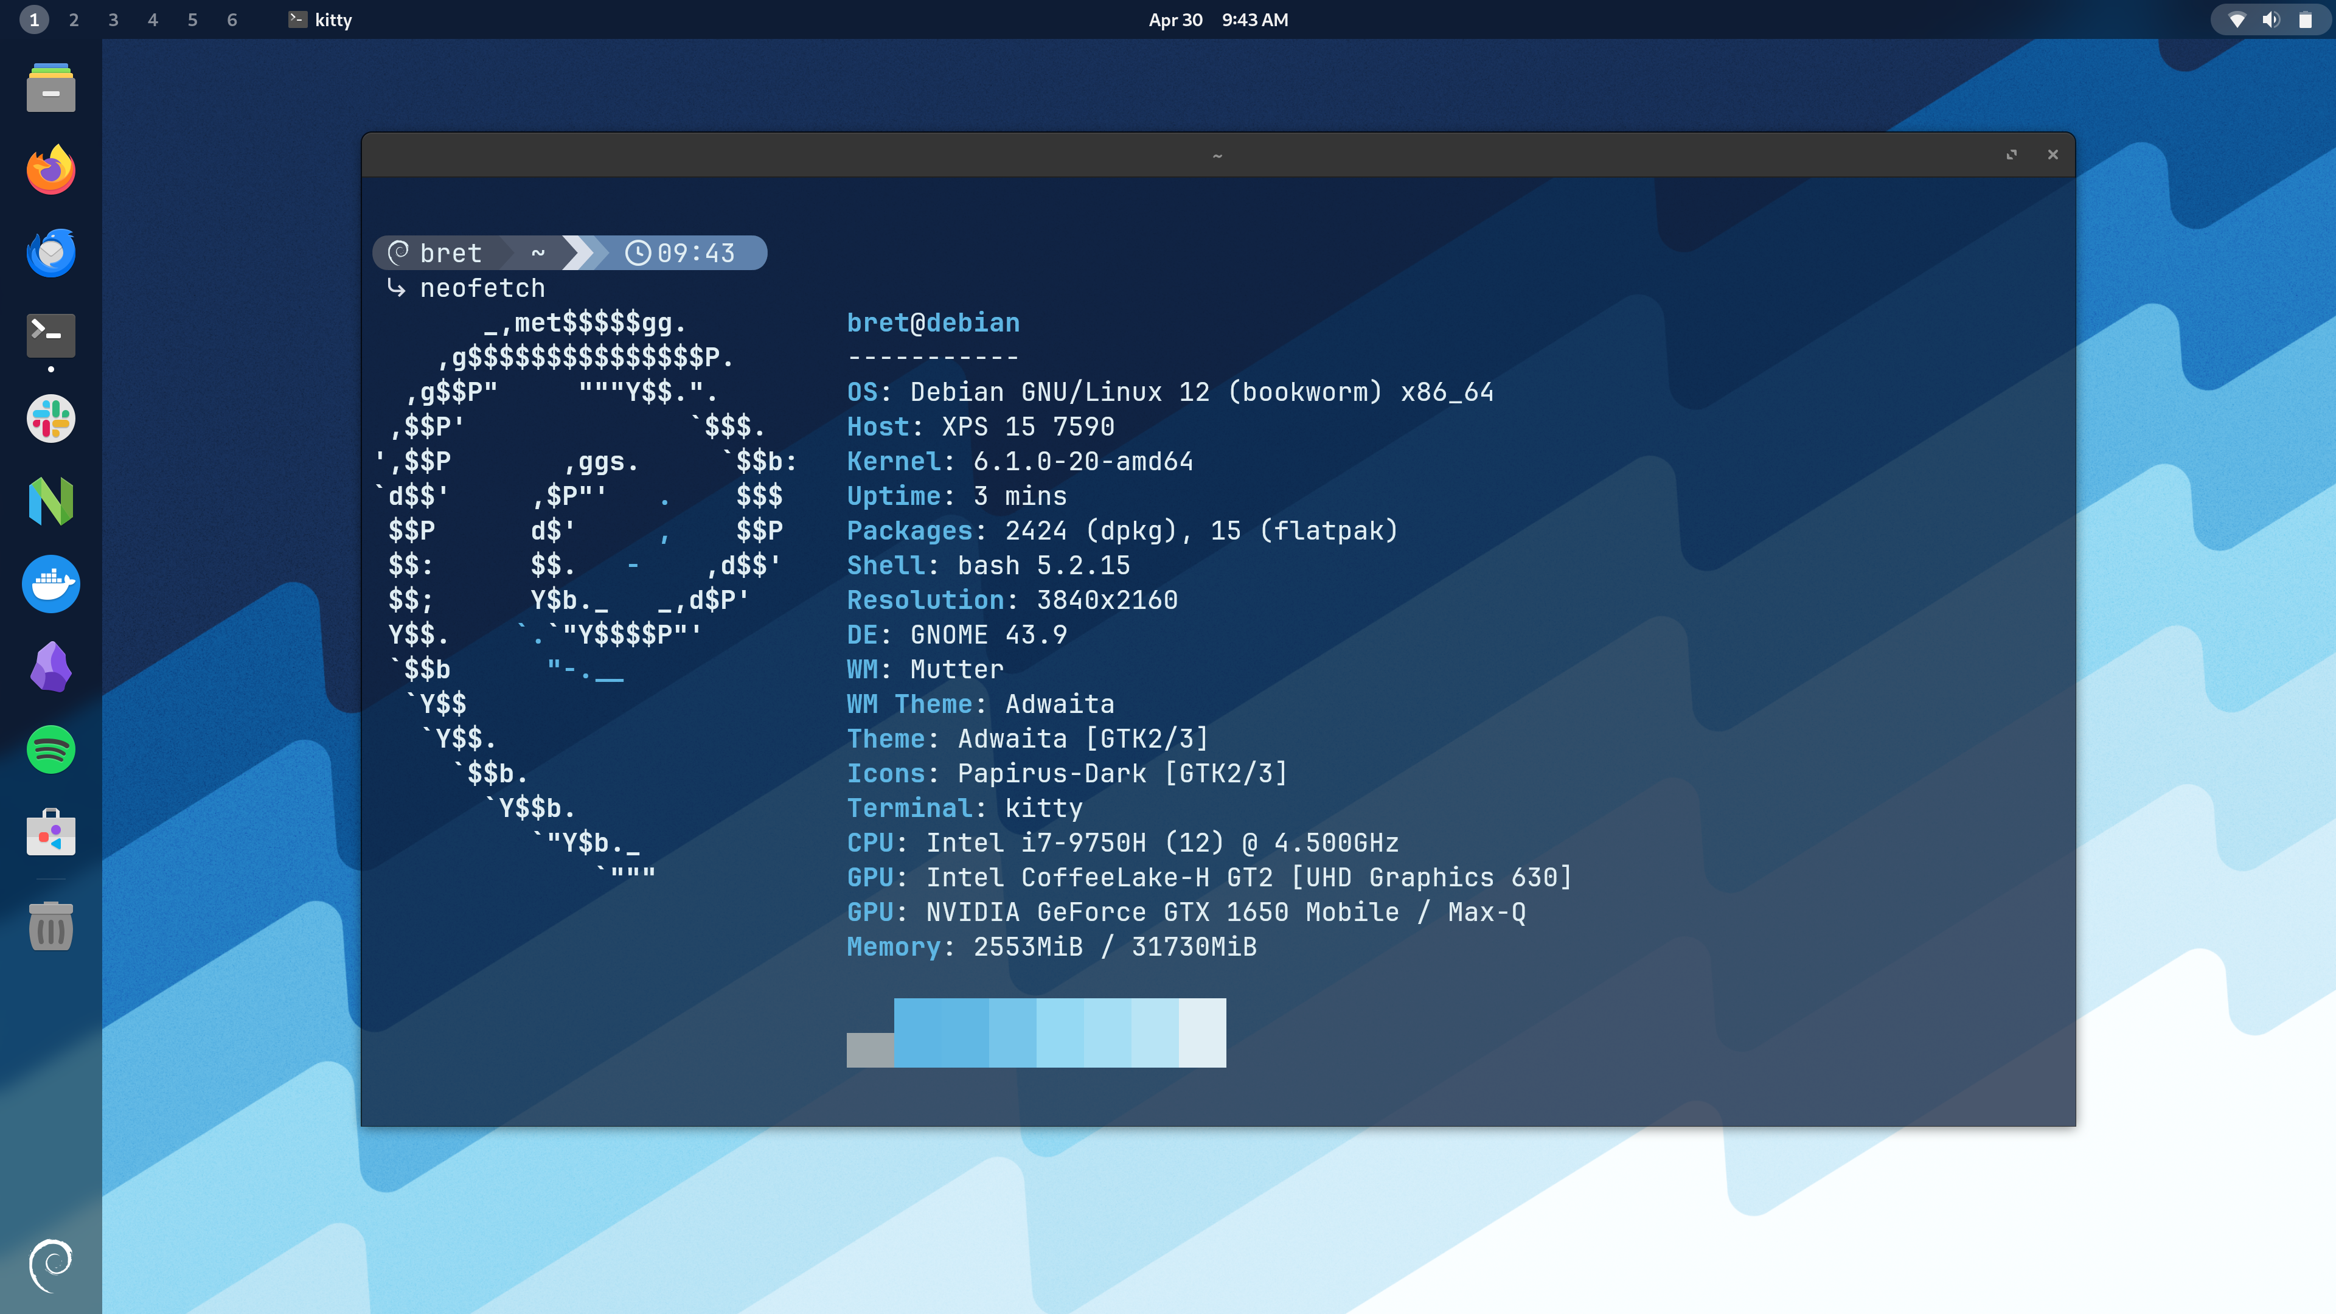This screenshot has width=2336, height=1314.
Task: Click the clock icon in the shell prompt
Action: tap(638, 253)
